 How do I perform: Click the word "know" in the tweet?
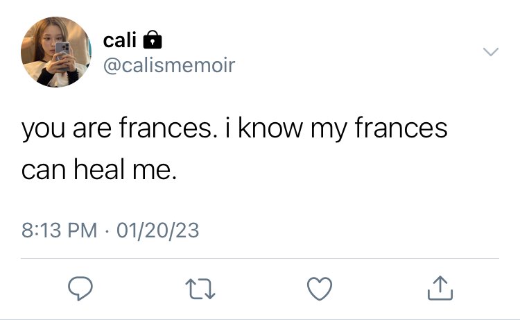(x=270, y=128)
